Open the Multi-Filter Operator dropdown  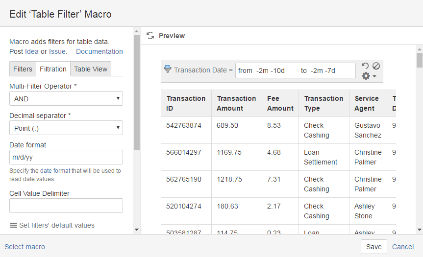tap(66, 98)
